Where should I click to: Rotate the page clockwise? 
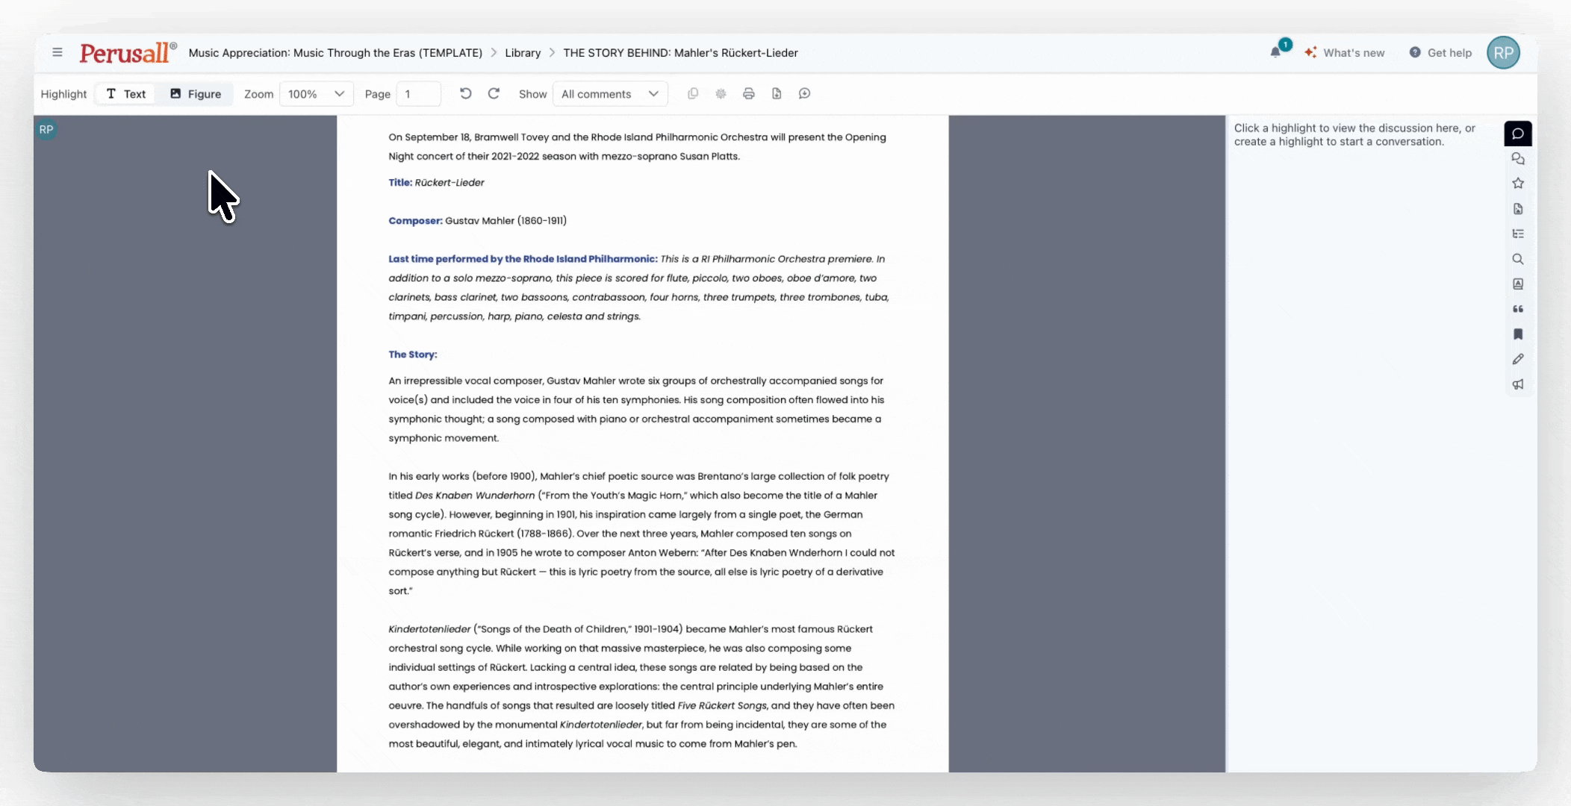pyautogui.click(x=494, y=93)
